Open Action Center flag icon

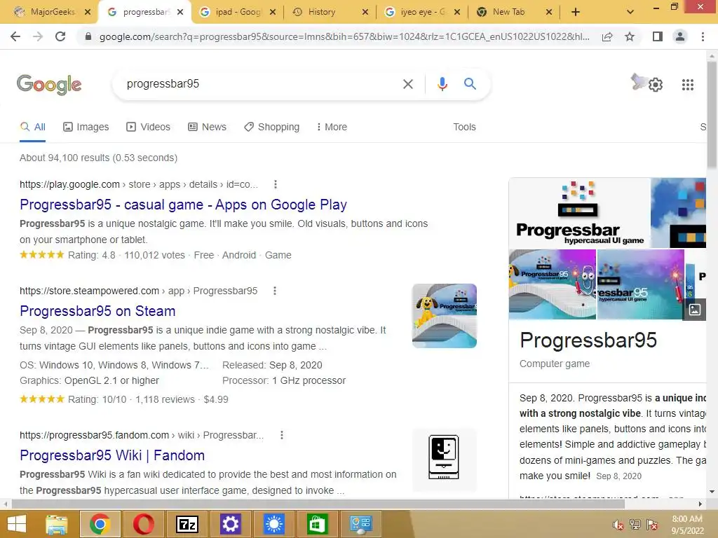(x=652, y=525)
